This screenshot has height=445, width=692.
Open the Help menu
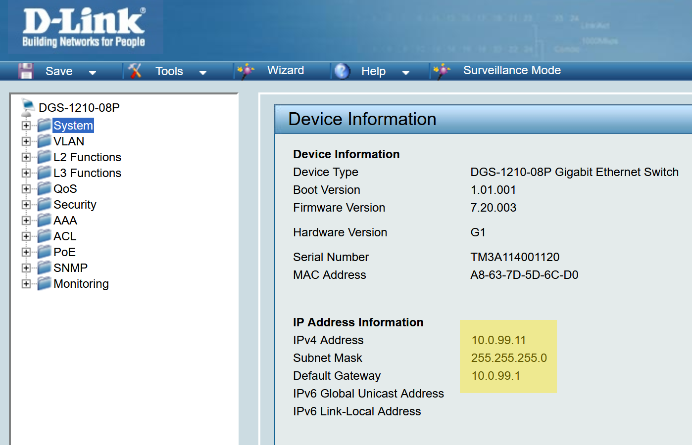click(373, 71)
